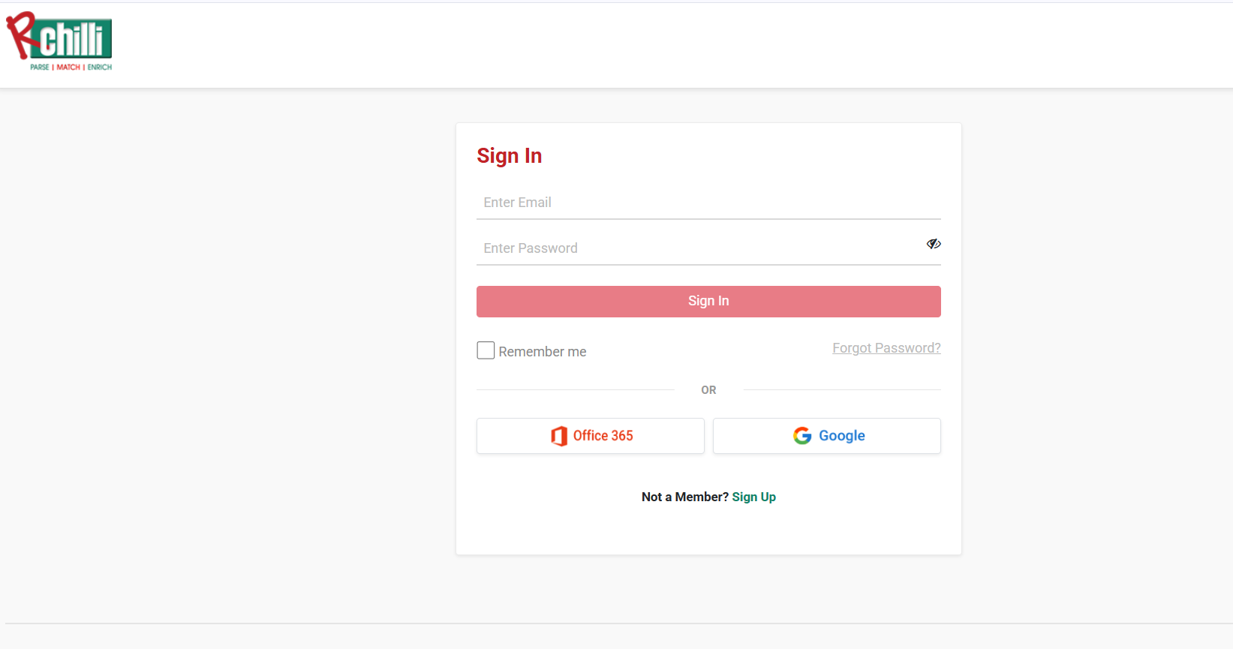1233x649 pixels.
Task: Enable the Remember me checkbox
Action: (x=486, y=350)
